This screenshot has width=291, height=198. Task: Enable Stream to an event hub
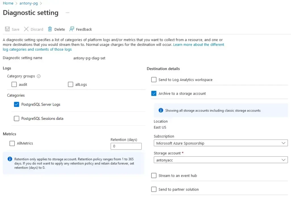[154, 175]
